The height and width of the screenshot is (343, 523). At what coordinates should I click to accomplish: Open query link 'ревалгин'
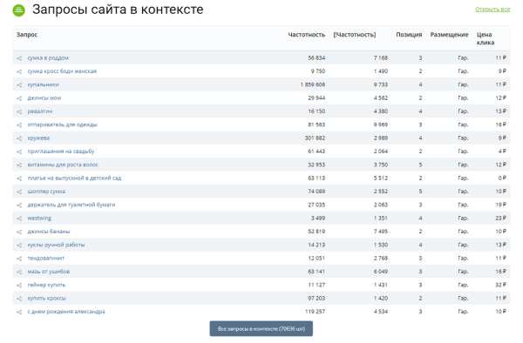[x=40, y=111]
